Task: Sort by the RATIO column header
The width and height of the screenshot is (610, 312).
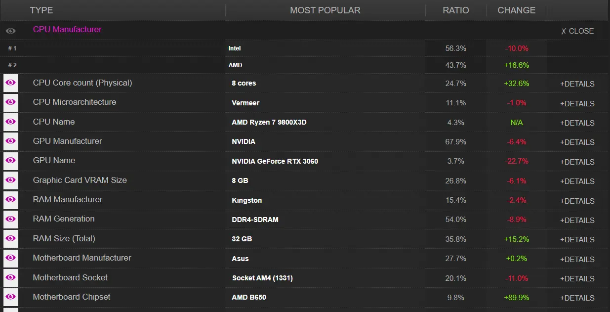Action: coord(456,10)
